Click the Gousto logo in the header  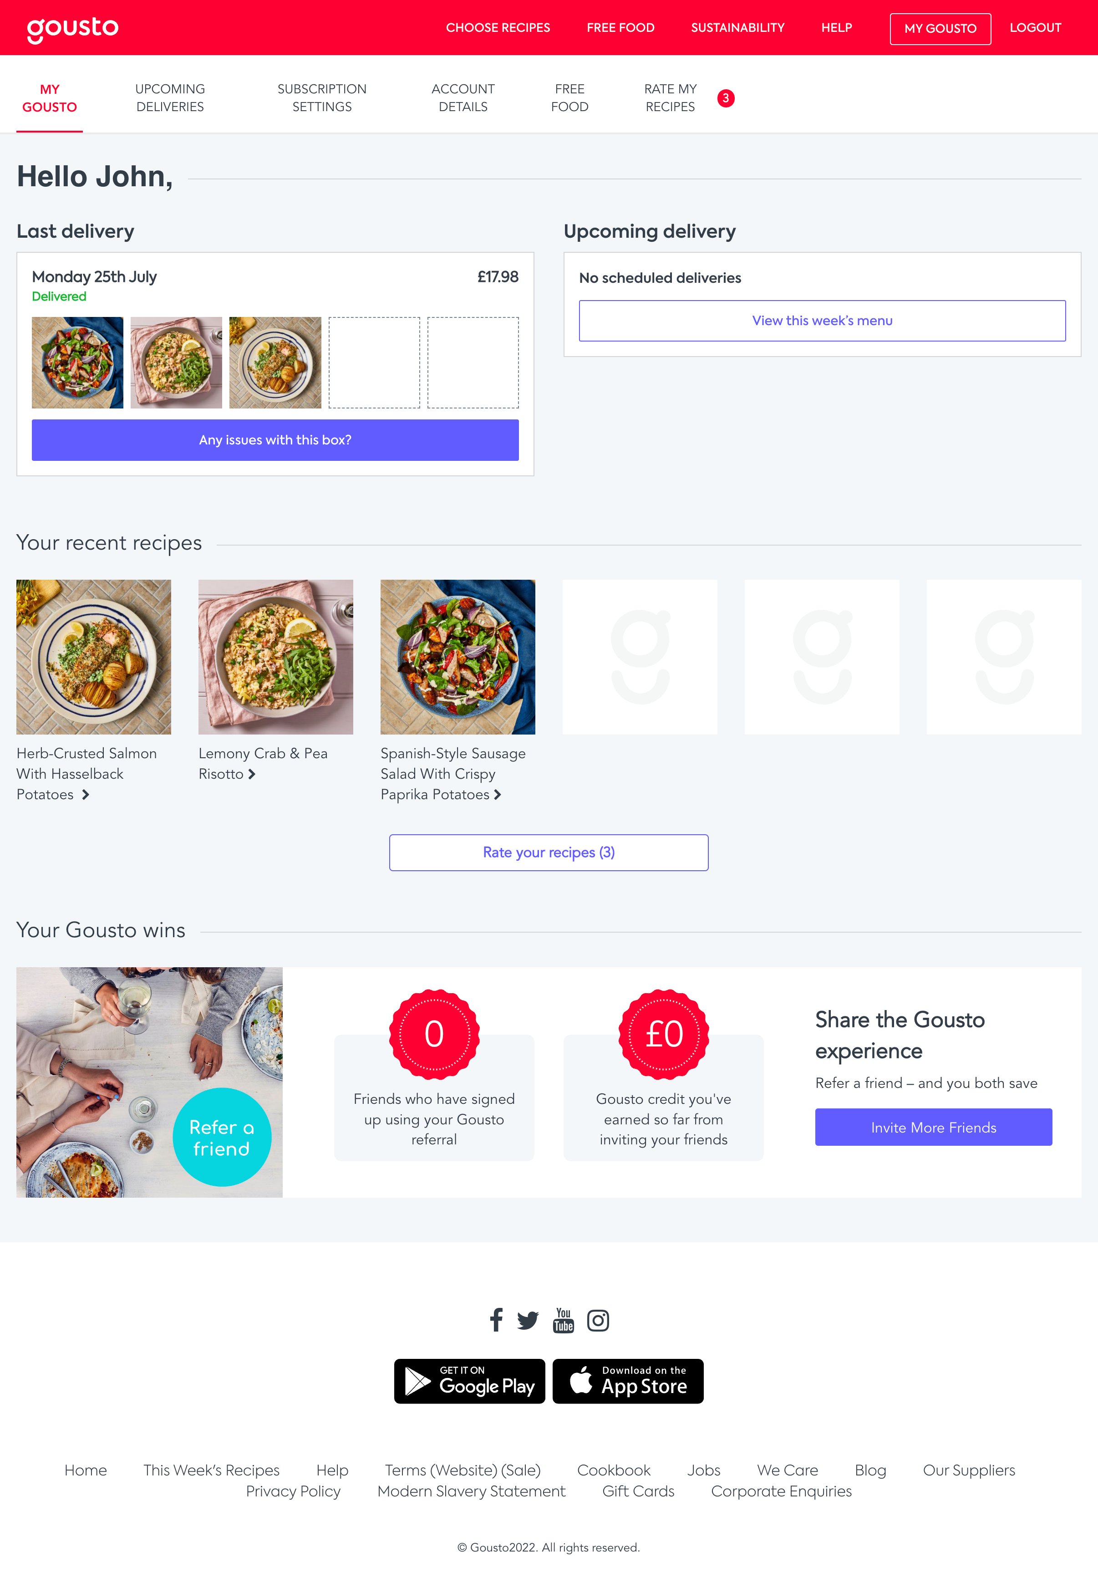(72, 29)
